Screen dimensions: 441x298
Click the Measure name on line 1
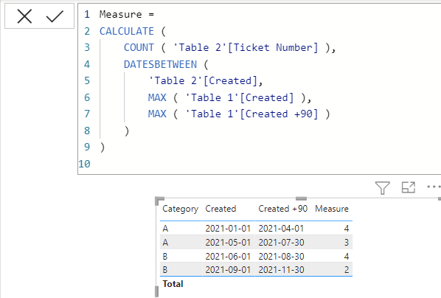tap(121, 14)
